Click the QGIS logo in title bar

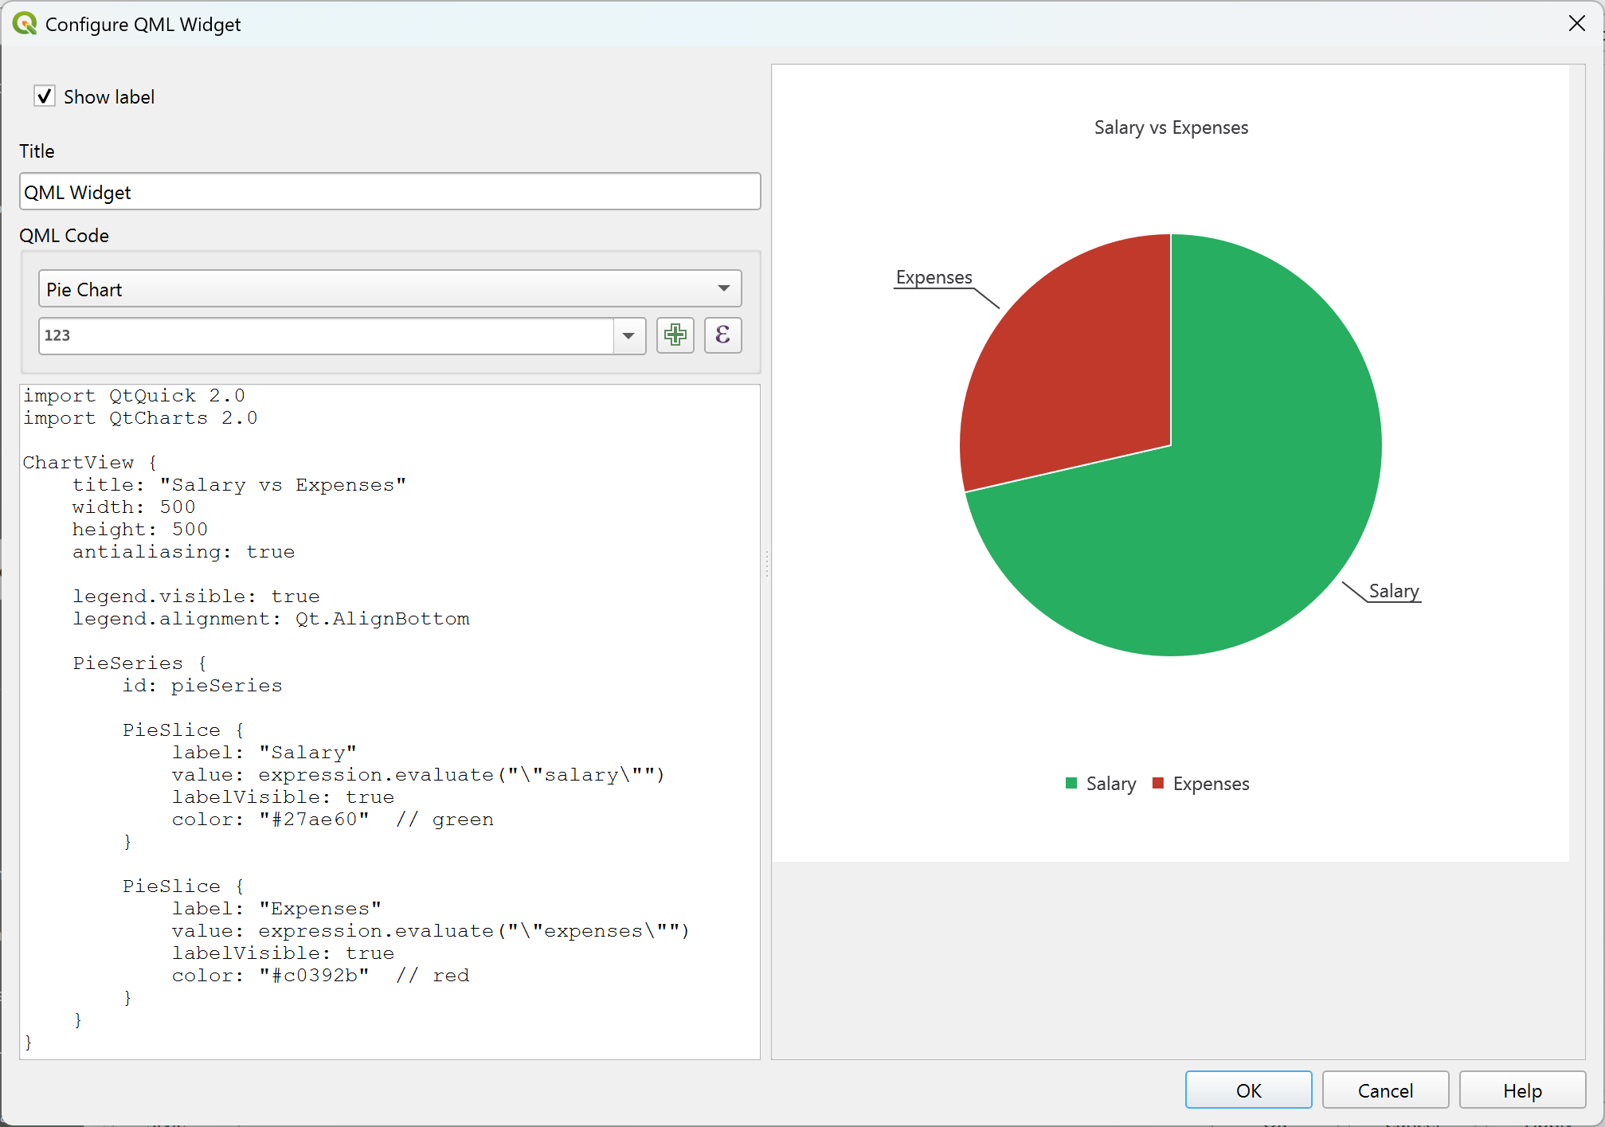point(25,24)
